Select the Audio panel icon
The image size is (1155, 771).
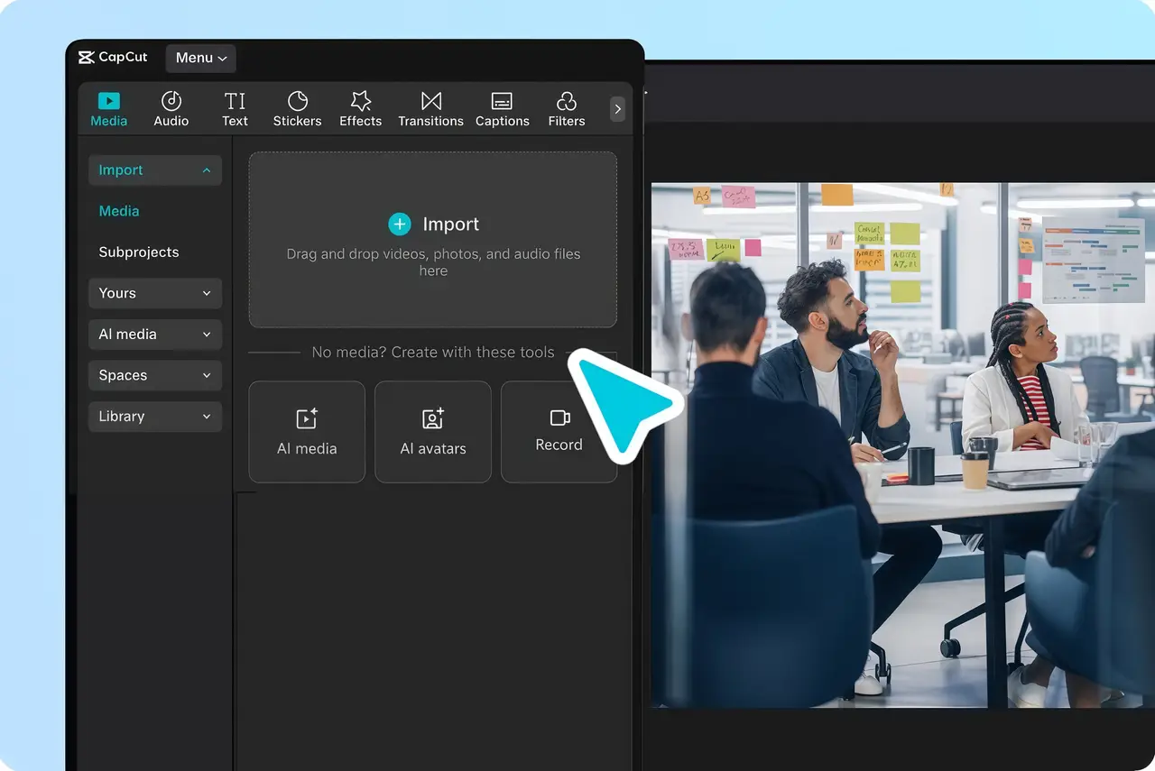171,108
